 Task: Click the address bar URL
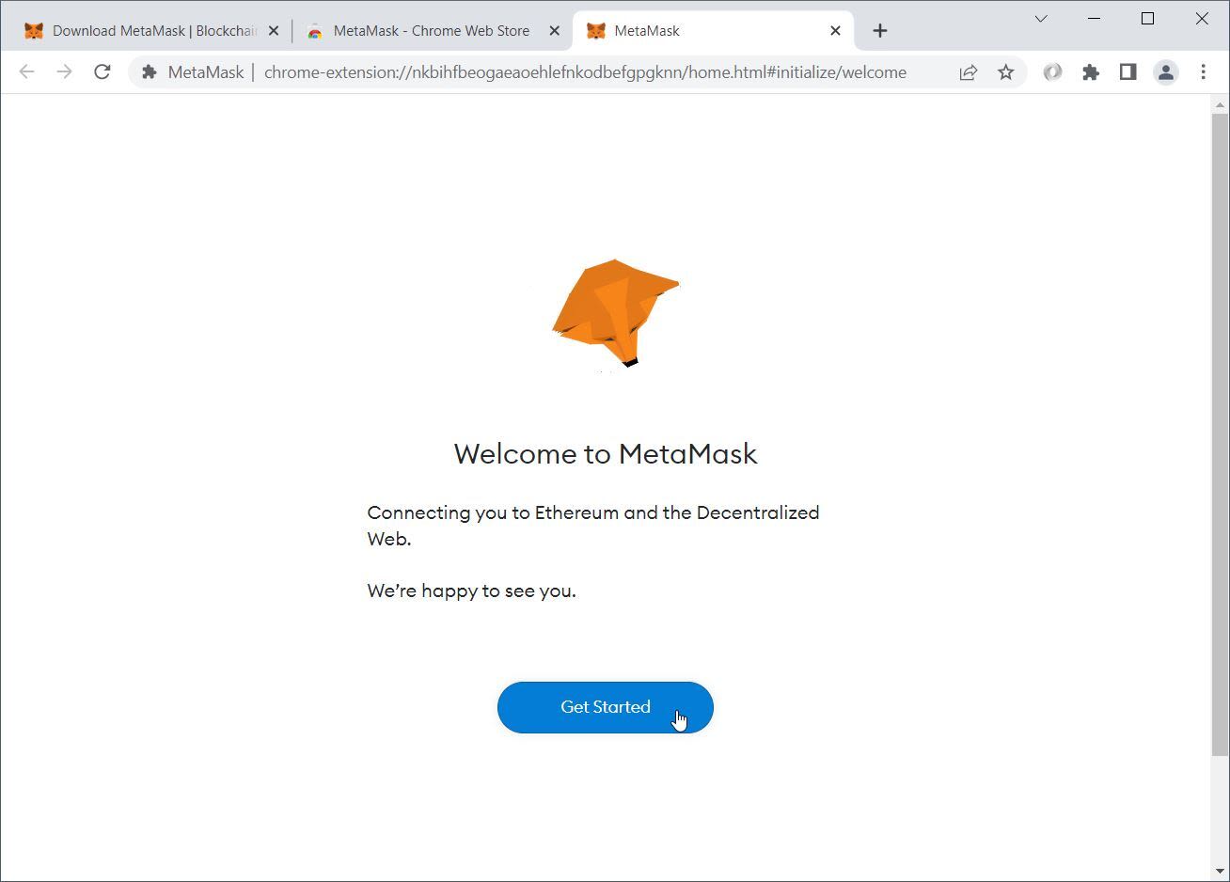[x=583, y=72]
